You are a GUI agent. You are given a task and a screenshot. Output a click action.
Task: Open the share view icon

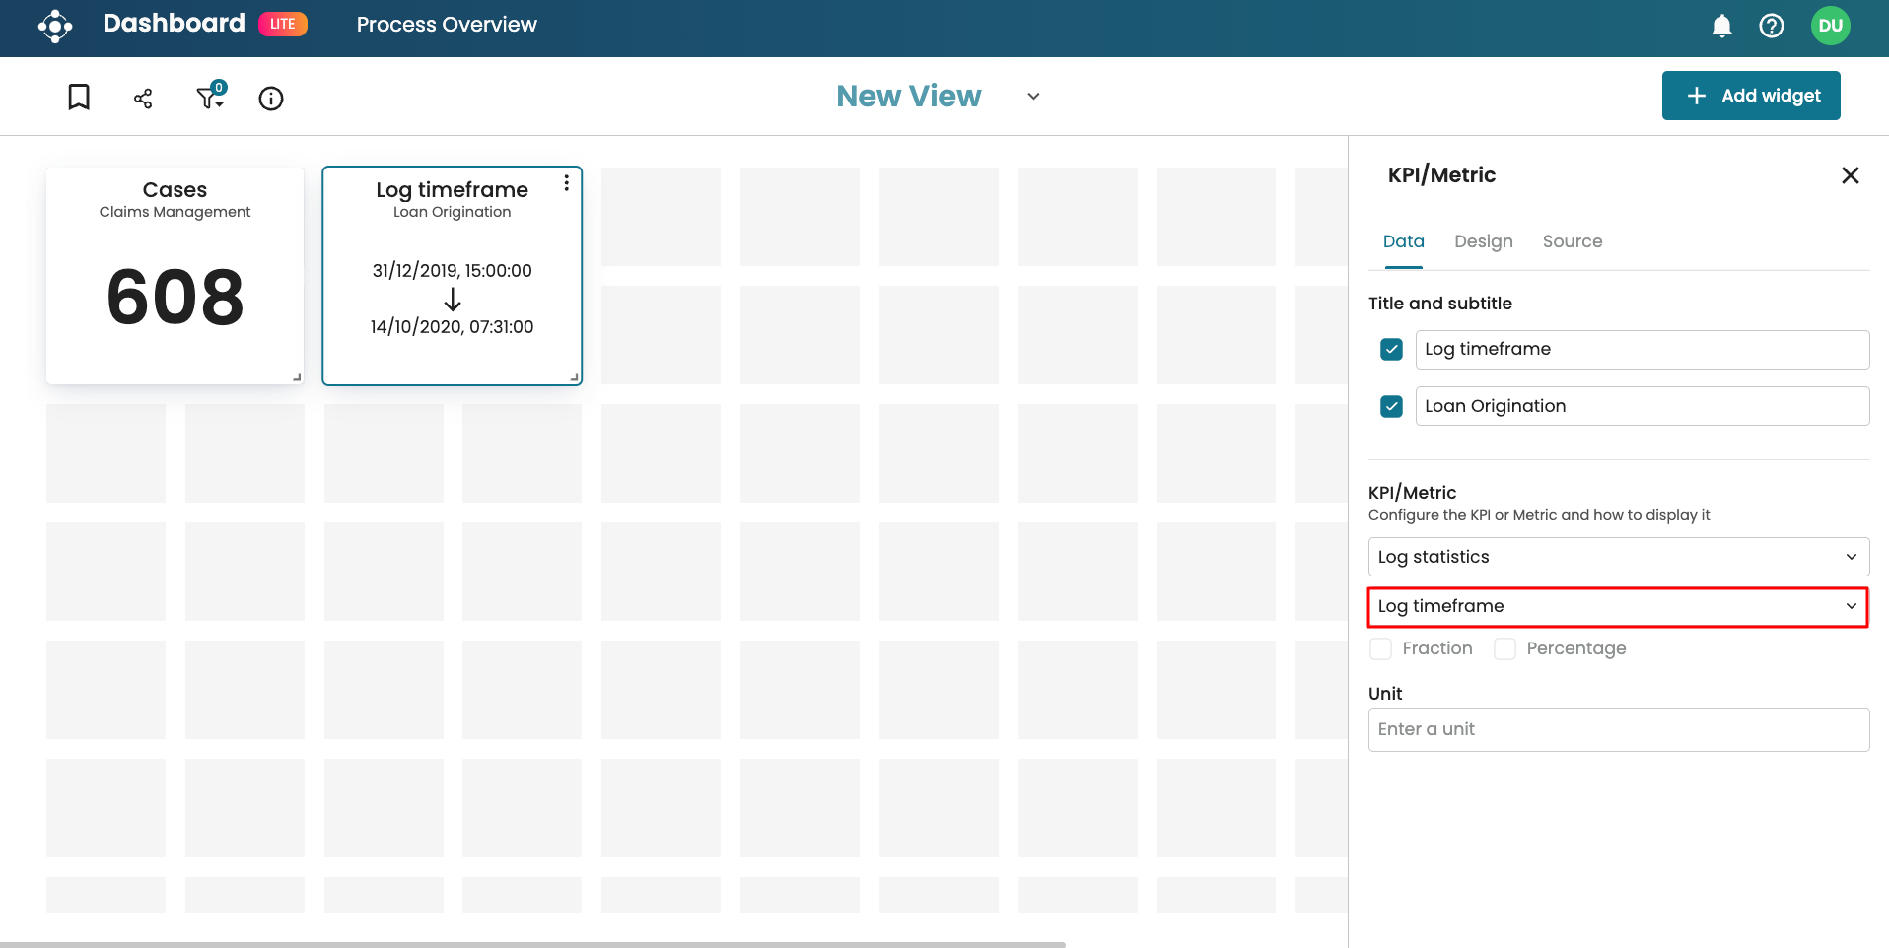143,98
